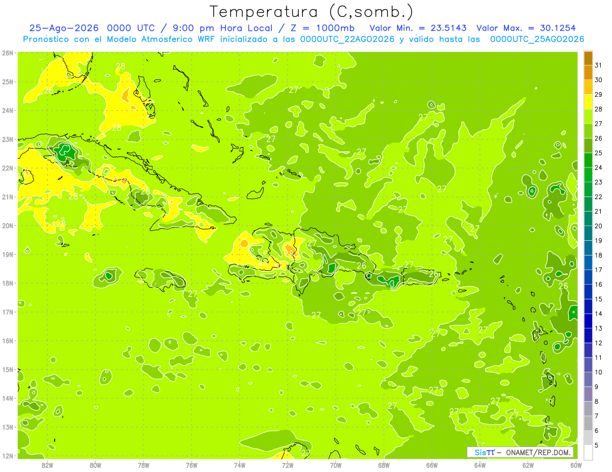612x472 pixels.
Task: Click the "17N" latitude label
Action: click(x=8, y=312)
